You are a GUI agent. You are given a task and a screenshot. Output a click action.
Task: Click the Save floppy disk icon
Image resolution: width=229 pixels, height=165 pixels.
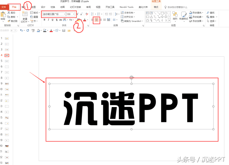coord(64,30)
